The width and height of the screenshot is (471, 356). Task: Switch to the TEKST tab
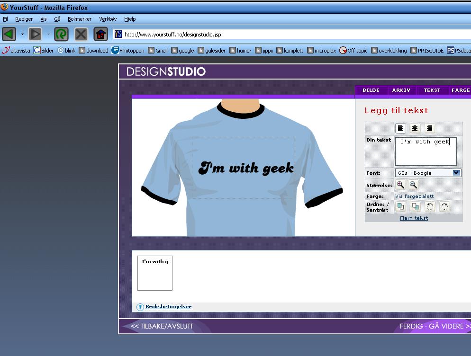pos(432,90)
